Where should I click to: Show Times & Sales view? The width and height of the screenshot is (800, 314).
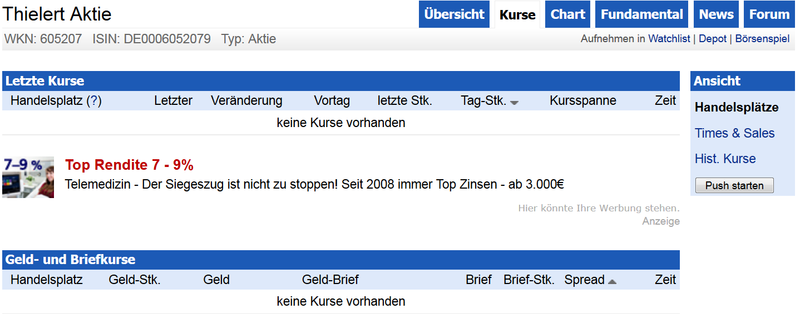coord(734,133)
